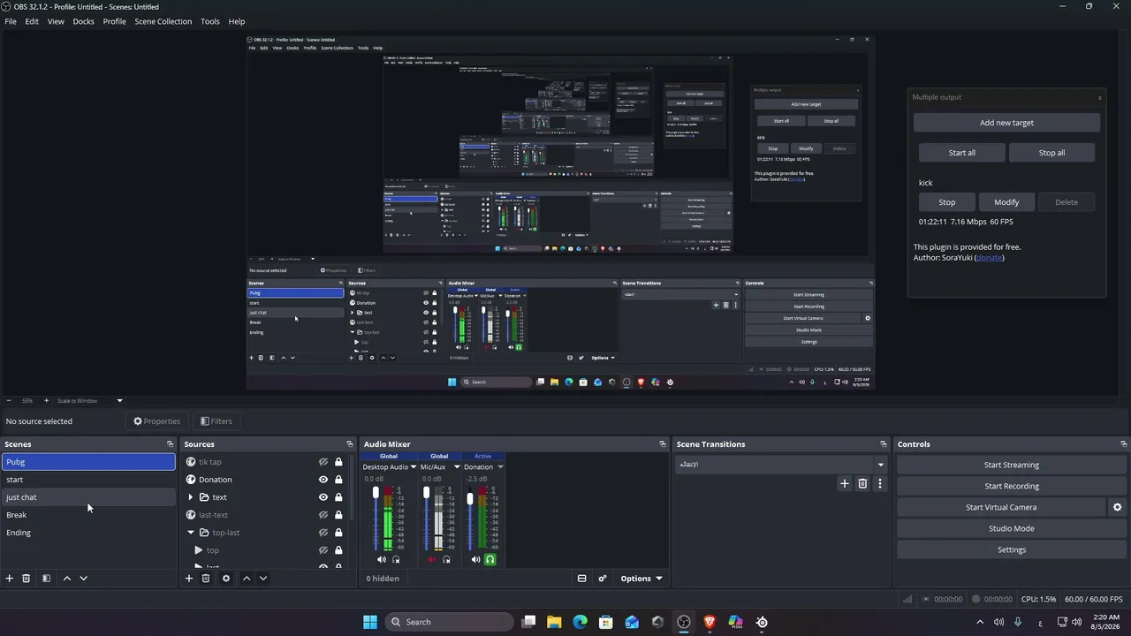Viewport: 1131px width, 636px height.
Task: Click Add new target in Multiple output
Action: (x=1006, y=123)
